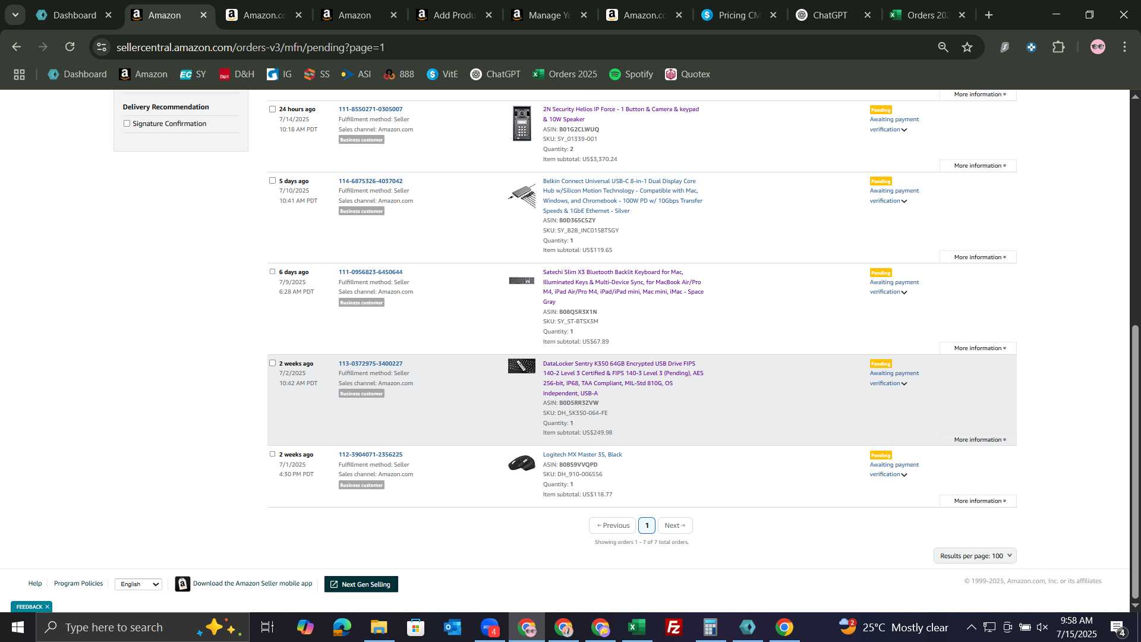The width and height of the screenshot is (1141, 642).
Task: Open the English language dropdown
Action: pos(138,584)
